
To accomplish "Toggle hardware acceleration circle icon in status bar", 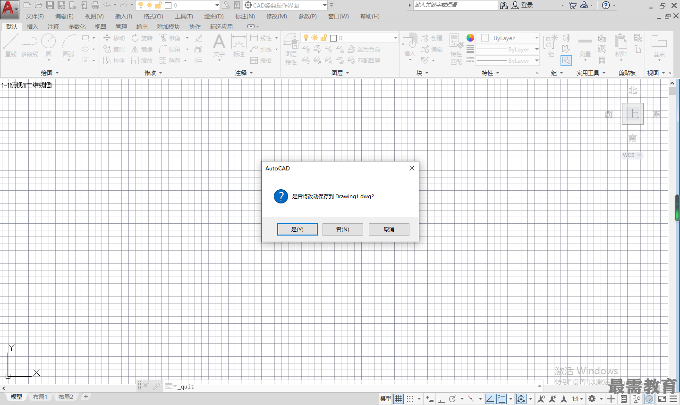I will [x=650, y=399].
